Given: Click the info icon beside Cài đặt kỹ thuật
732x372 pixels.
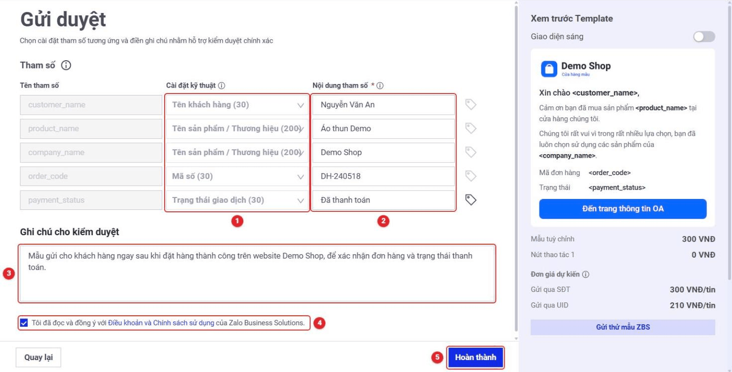Looking at the screenshot, I should (222, 86).
